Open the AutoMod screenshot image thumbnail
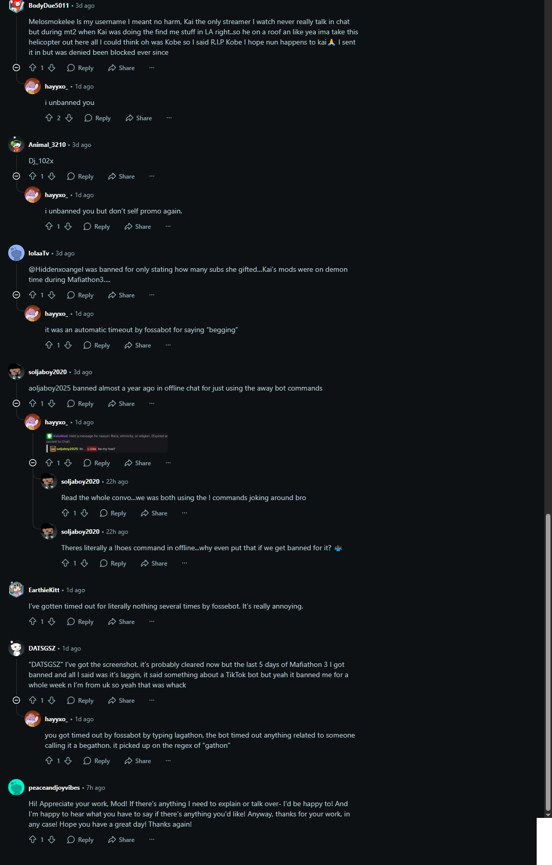This screenshot has height=865, width=552. (x=107, y=443)
